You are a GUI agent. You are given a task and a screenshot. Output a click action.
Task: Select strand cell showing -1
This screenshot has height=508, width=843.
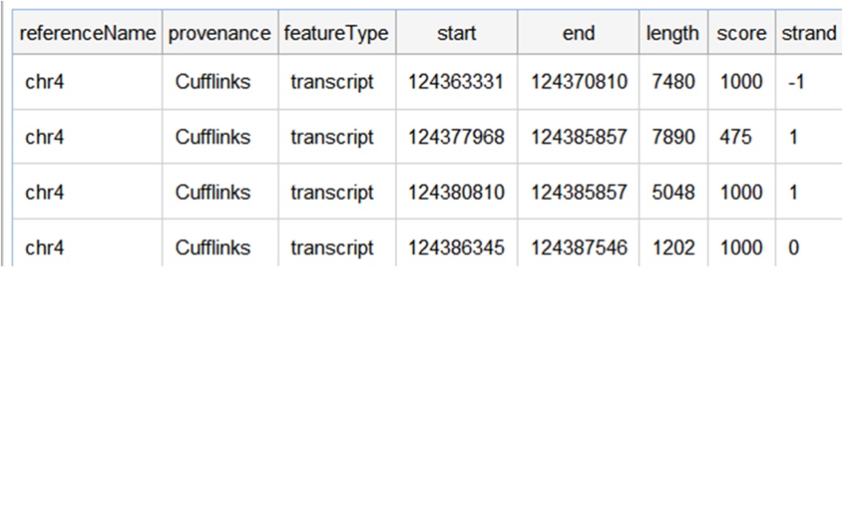tap(809, 82)
